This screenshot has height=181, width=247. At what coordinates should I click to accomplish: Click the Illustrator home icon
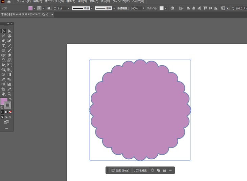[x=9, y=2]
